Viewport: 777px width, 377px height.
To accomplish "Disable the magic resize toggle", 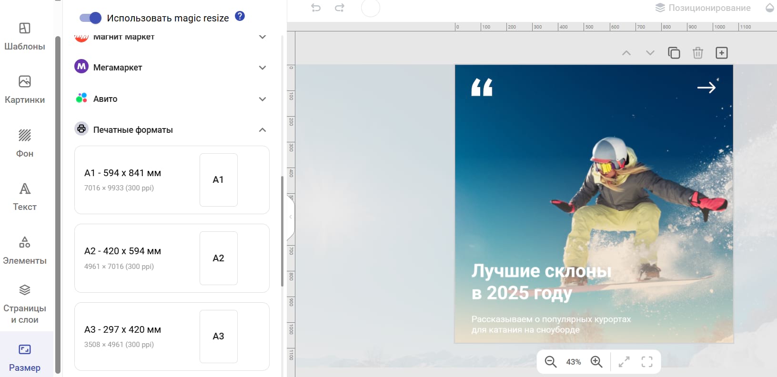I will [91, 18].
